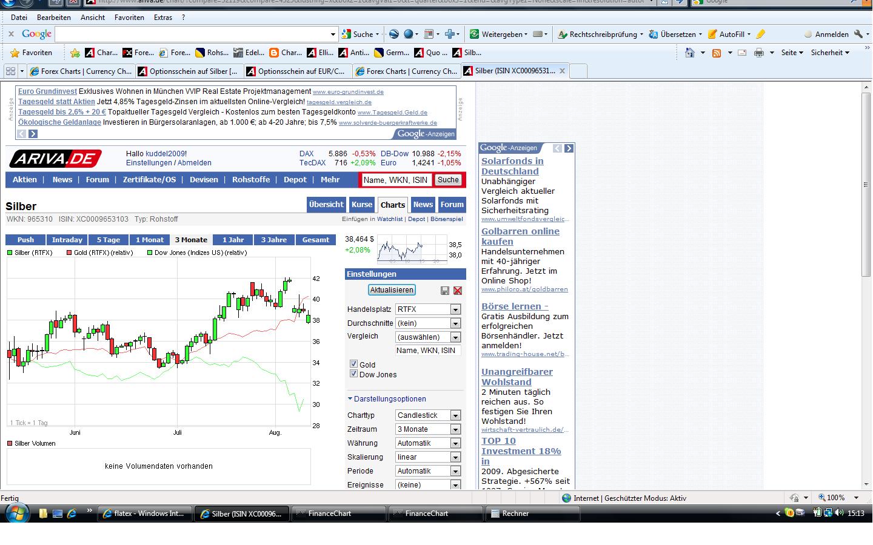This screenshot has width=873, height=545.
Task: Click the small silver price mini chart
Action: 411,249
